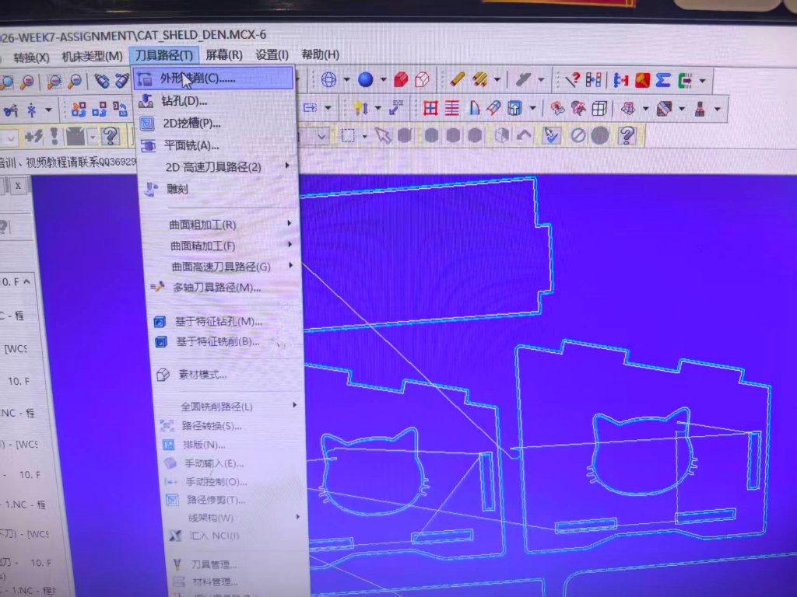Open the 设置(I) menu

pos(272,54)
